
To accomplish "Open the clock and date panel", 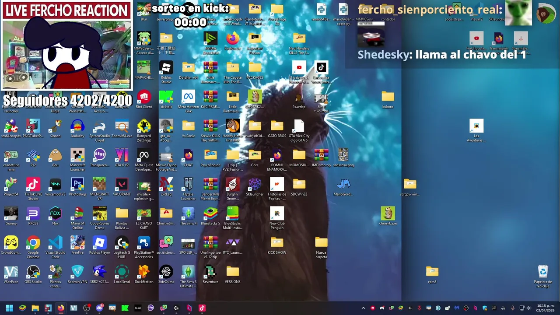I will click(546, 308).
